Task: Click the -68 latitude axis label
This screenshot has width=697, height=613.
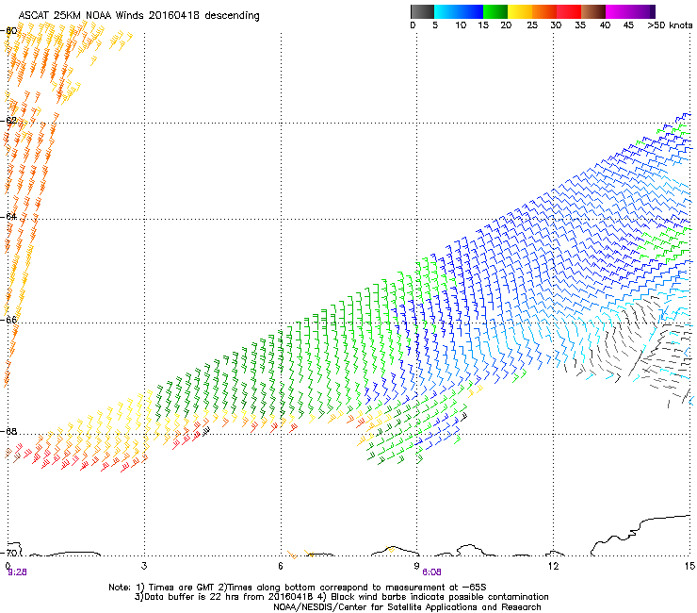Action: pyautogui.click(x=8, y=431)
